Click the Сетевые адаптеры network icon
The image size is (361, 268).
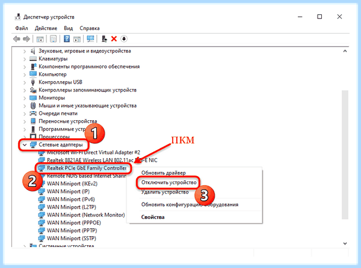click(33, 145)
